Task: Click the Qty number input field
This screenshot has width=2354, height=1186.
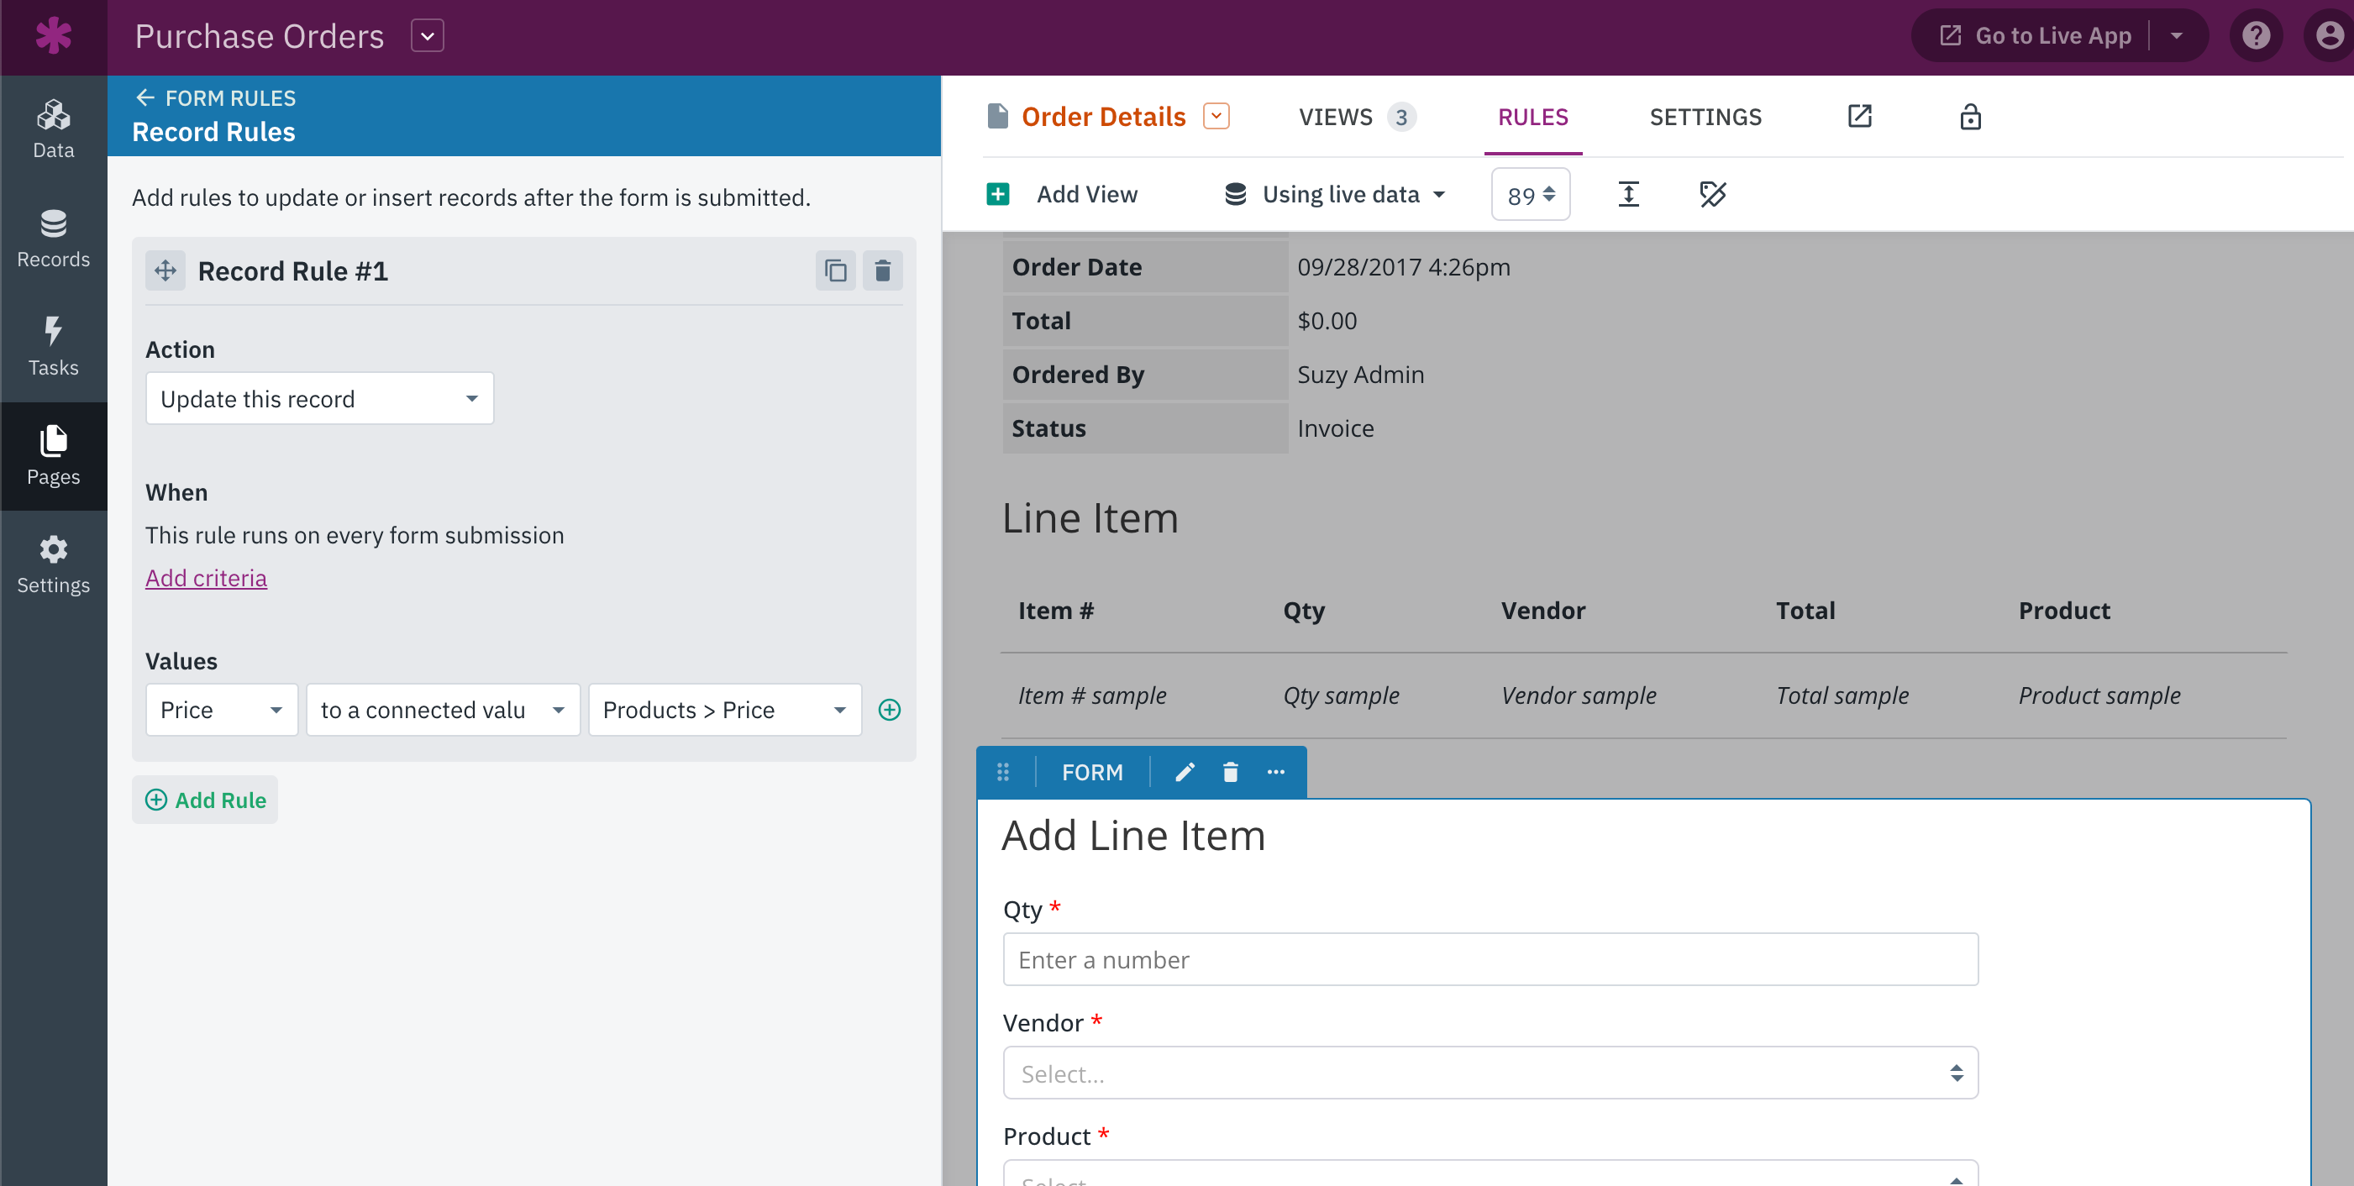Action: [x=1490, y=959]
